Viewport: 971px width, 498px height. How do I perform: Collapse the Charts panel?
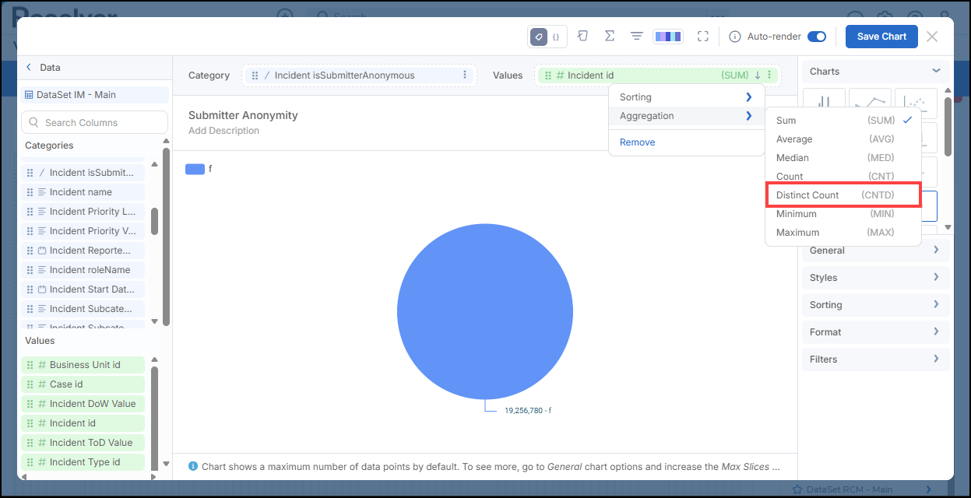[x=936, y=72]
